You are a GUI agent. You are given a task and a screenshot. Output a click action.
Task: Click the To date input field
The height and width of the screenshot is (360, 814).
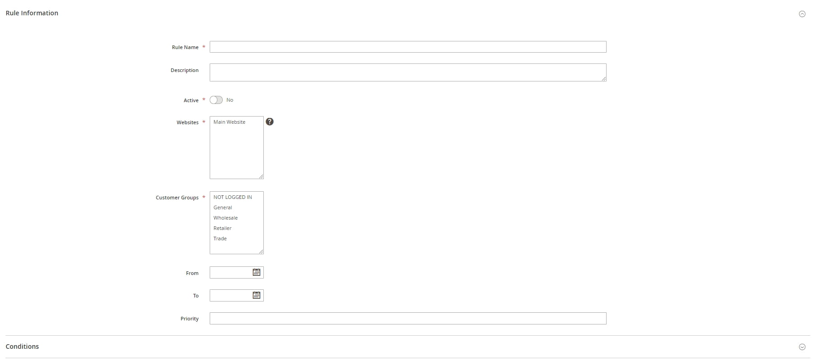[x=230, y=295]
